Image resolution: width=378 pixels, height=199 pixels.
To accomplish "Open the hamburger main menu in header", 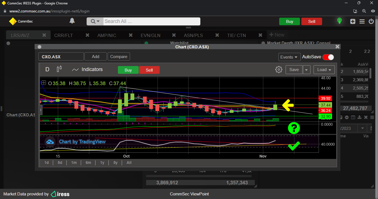I will [362, 21].
